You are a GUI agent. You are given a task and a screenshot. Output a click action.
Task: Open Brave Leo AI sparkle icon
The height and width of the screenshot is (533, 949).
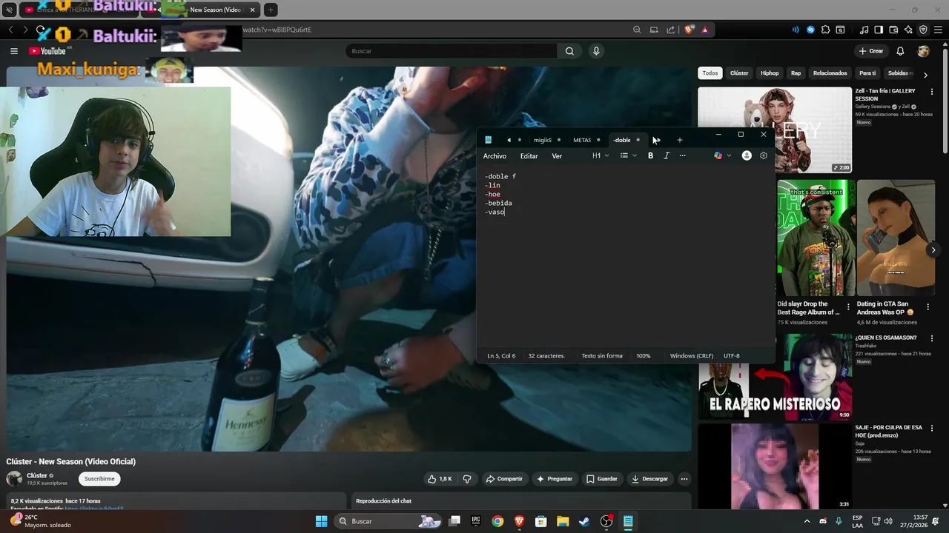[x=908, y=30]
